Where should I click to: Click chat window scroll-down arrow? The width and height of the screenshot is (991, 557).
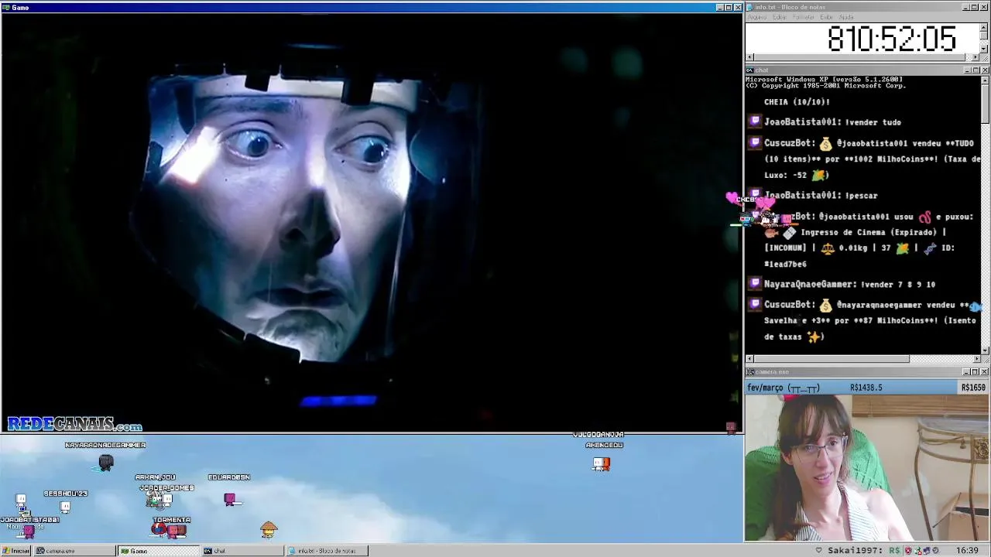click(985, 350)
